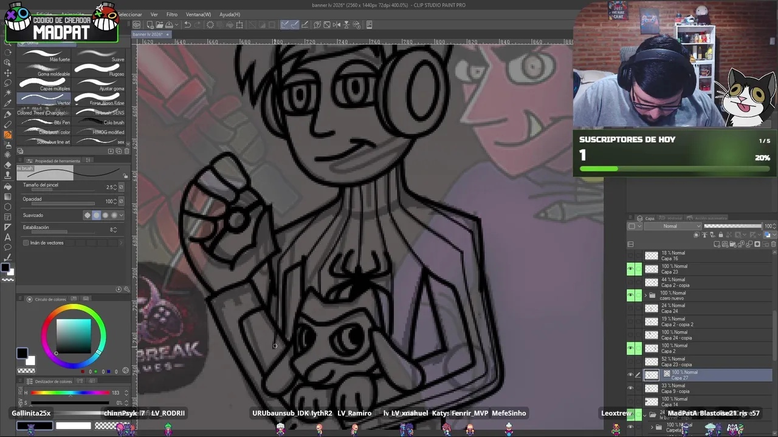Toggle visibility eye of Capa 9 - copia

[630, 388]
